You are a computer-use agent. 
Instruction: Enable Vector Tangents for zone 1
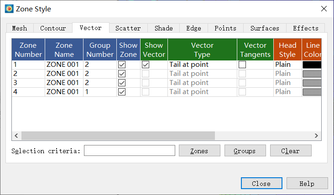tap(242, 65)
